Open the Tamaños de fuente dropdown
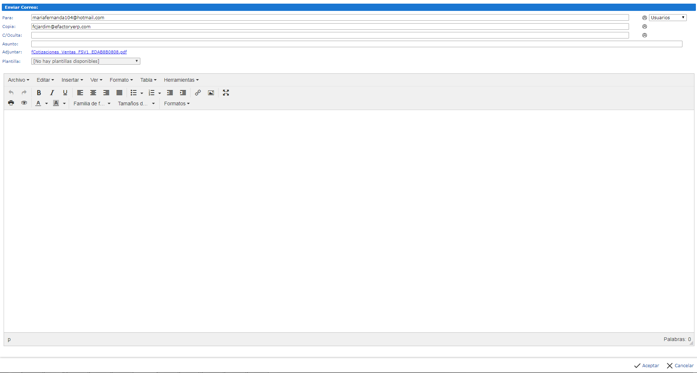The image size is (697, 373). click(136, 104)
